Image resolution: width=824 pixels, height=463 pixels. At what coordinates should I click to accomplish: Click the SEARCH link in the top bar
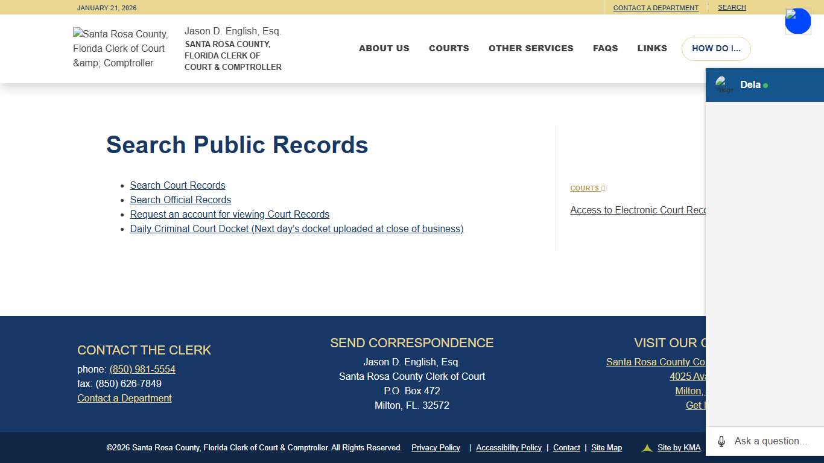coord(732,7)
